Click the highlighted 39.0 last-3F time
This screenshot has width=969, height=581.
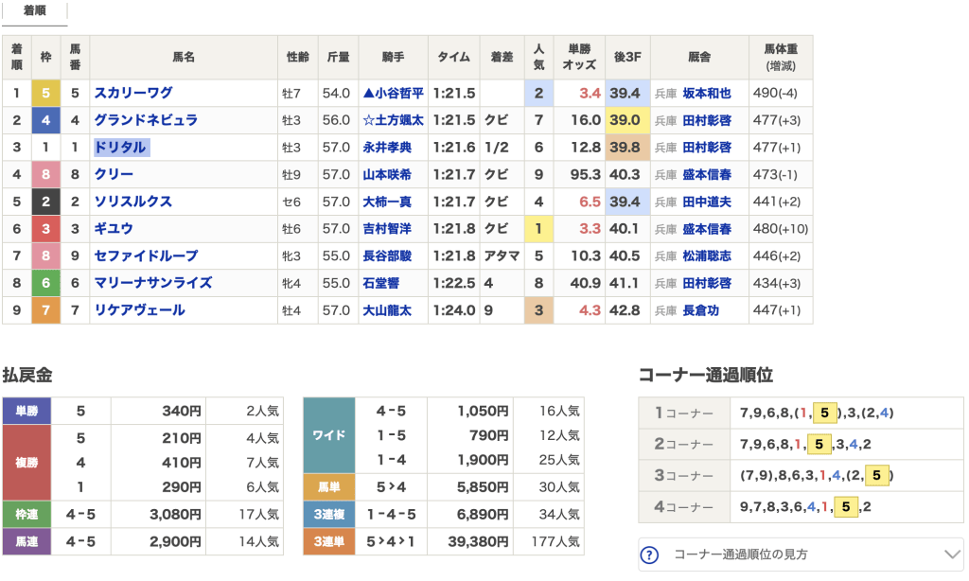(x=627, y=120)
